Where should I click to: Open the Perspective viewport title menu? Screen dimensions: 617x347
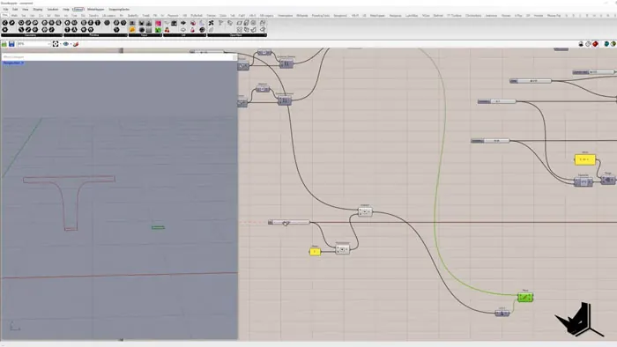(x=13, y=63)
